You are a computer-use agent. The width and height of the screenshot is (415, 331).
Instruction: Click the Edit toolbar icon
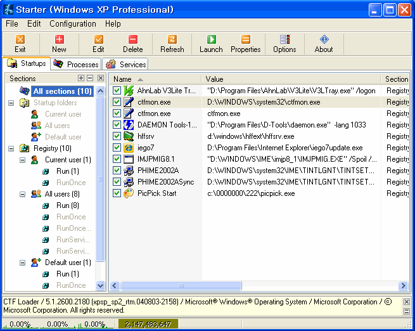98,39
